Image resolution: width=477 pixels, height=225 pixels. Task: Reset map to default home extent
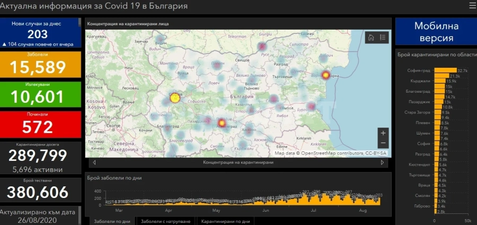371,38
